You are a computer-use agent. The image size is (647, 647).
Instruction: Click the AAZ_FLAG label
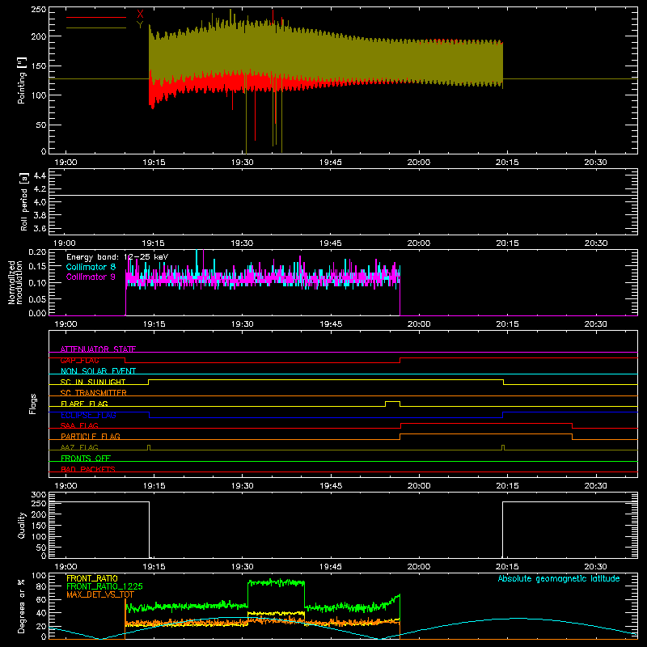pos(79,447)
